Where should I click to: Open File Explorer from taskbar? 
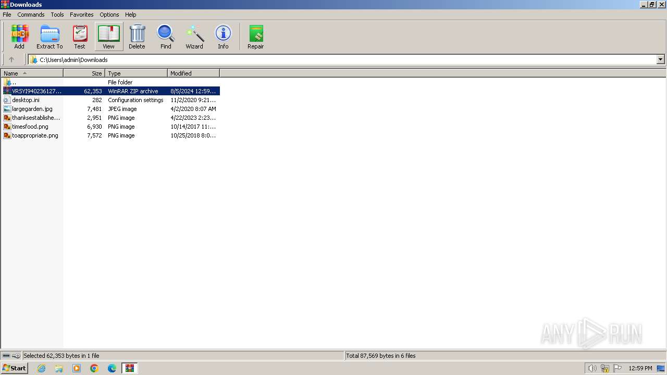pos(59,368)
